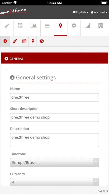Open the signal bars tab

coord(87,28)
